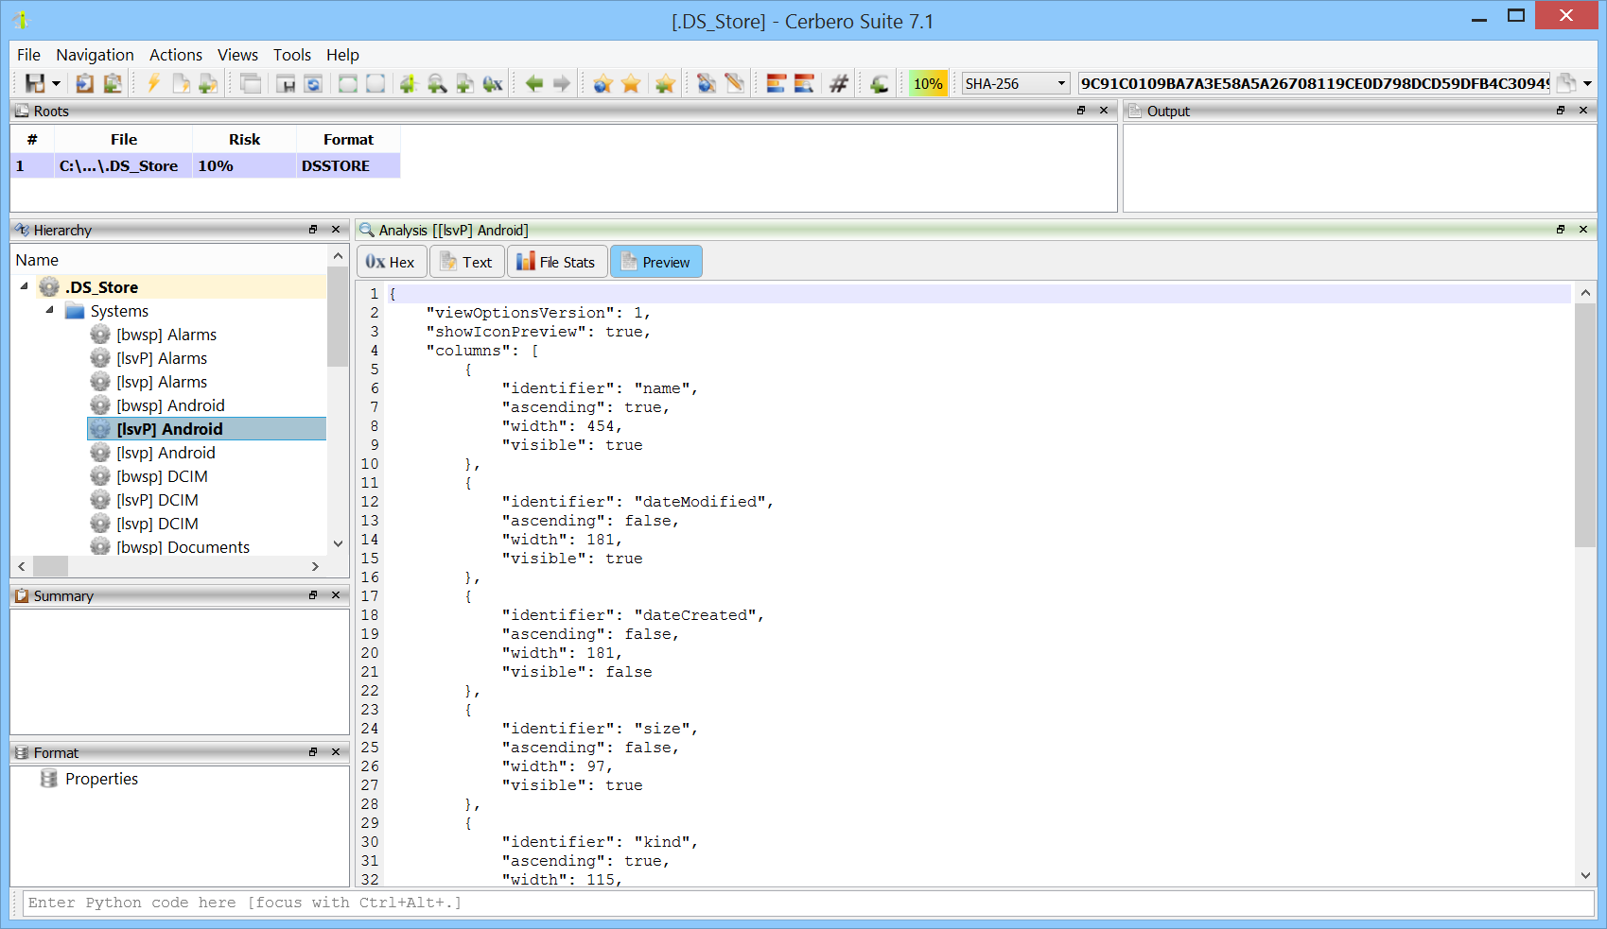Click the plain gold star bookmark icon

631,83
